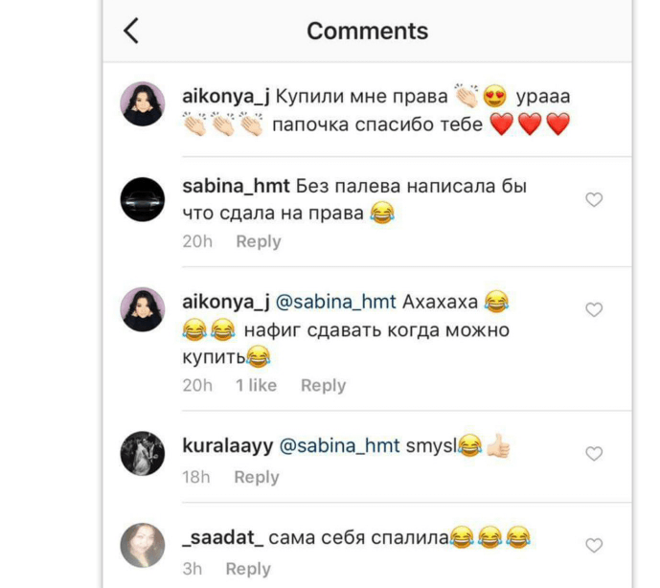This screenshot has height=588, width=660.
Task: Reply to aikonya_j's 20h comment
Action: (x=323, y=386)
